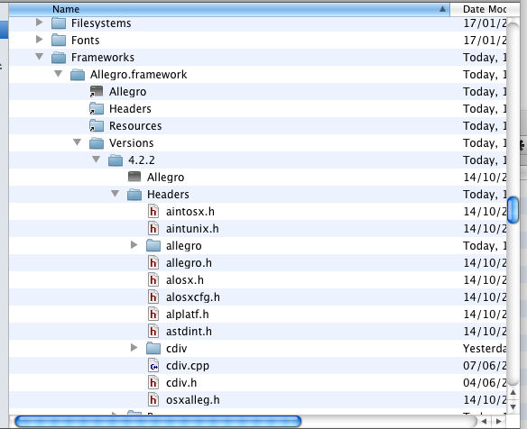Select the Fonts folder icon
Viewport: 527px width, 429px height.
(59, 41)
